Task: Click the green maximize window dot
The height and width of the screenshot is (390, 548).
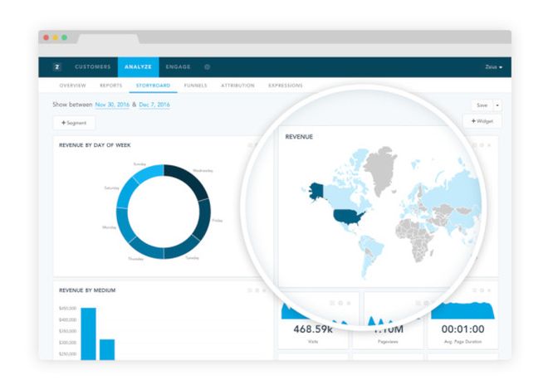Action: 64,37
